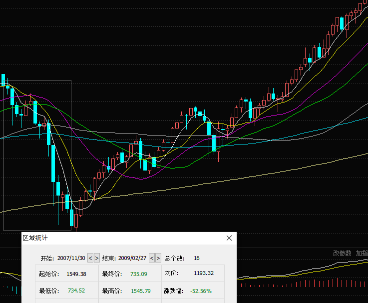Image resolution: width=368 pixels, height=303 pixels.
Task: Click the 加指 add indicator link
Action: (362, 253)
